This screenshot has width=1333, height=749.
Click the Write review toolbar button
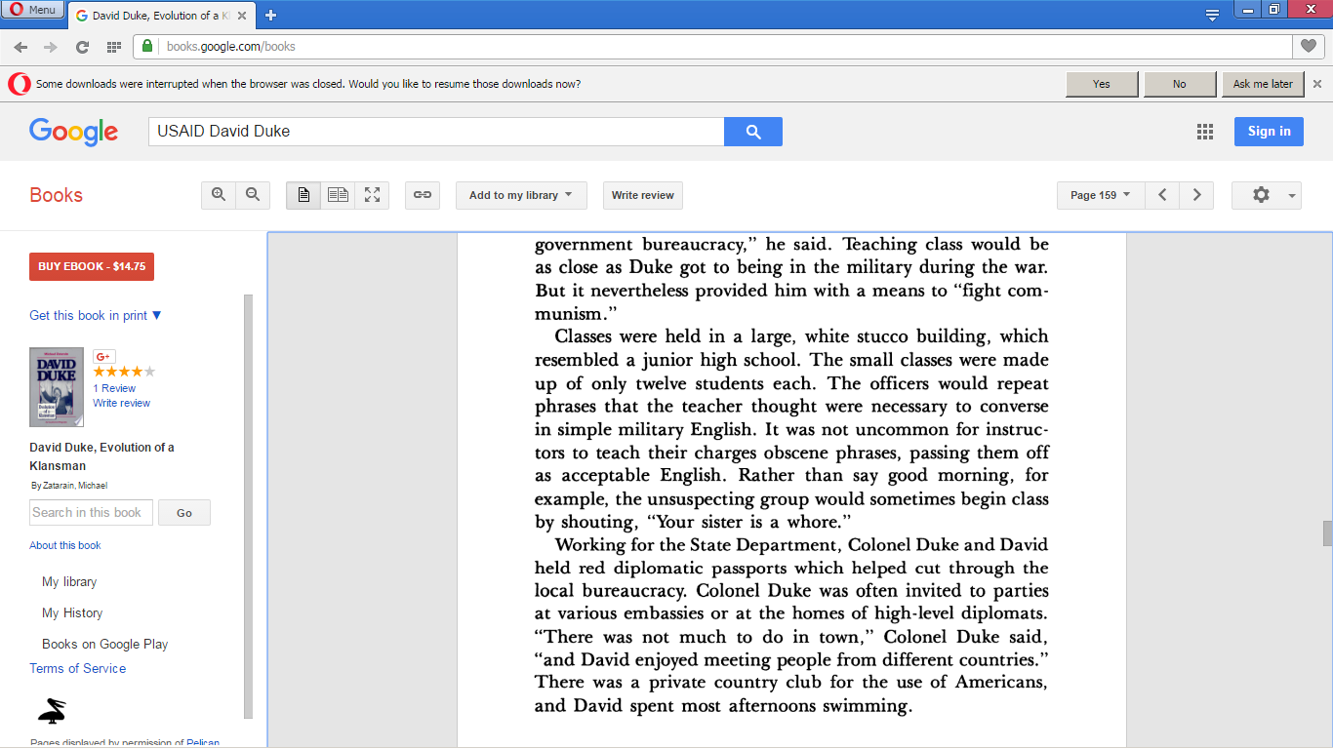point(643,195)
